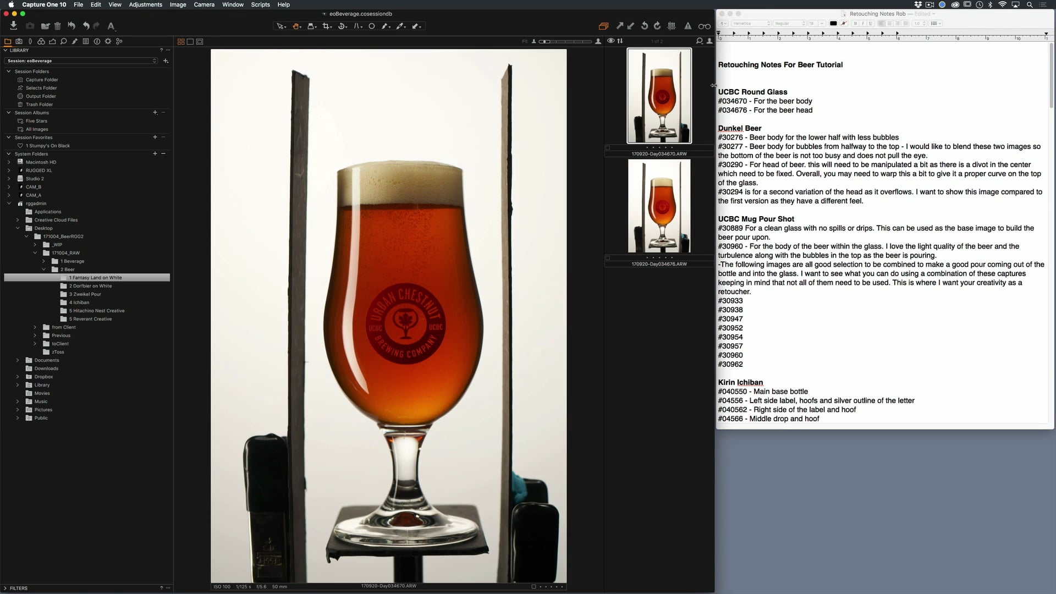This screenshot has width=1056, height=594.
Task: Open the Filters panel at bottom left
Action: 18,588
